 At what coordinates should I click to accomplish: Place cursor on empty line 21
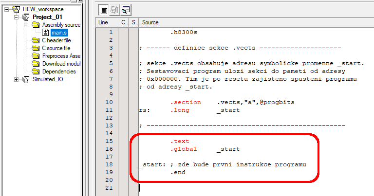(195, 188)
